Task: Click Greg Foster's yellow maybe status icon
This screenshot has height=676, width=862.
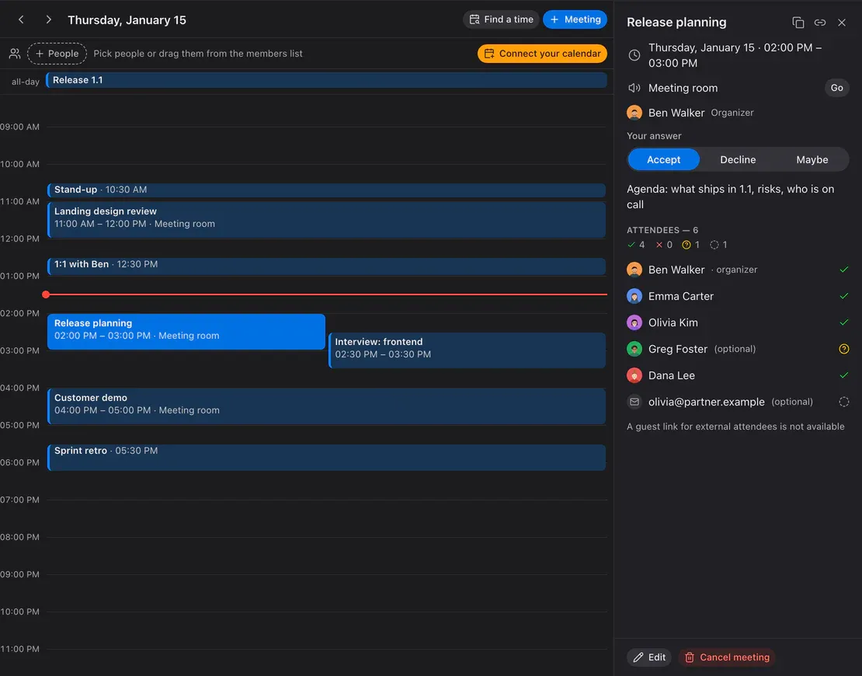Action: [844, 349]
